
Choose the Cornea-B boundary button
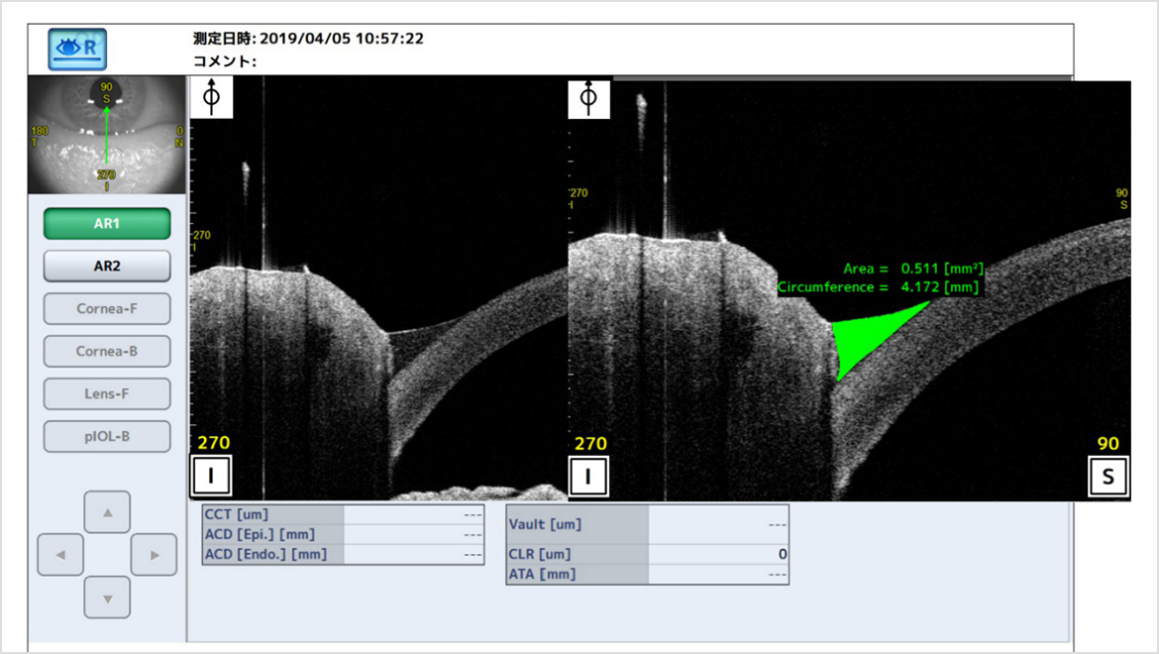pos(107,351)
